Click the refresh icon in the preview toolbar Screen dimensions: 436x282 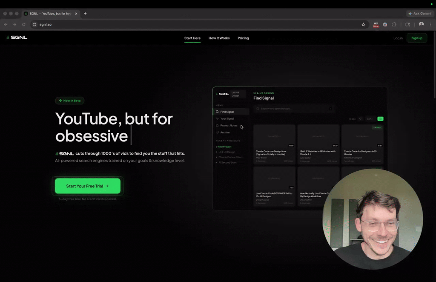[360, 119]
